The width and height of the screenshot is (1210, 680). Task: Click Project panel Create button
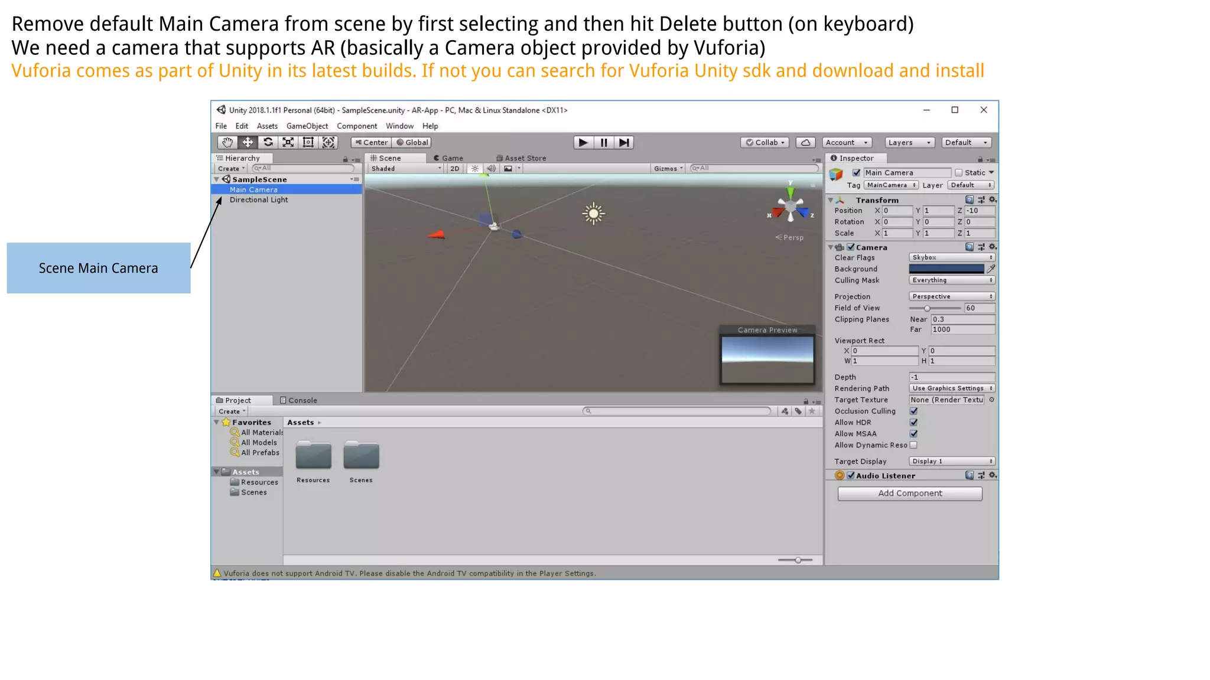232,411
